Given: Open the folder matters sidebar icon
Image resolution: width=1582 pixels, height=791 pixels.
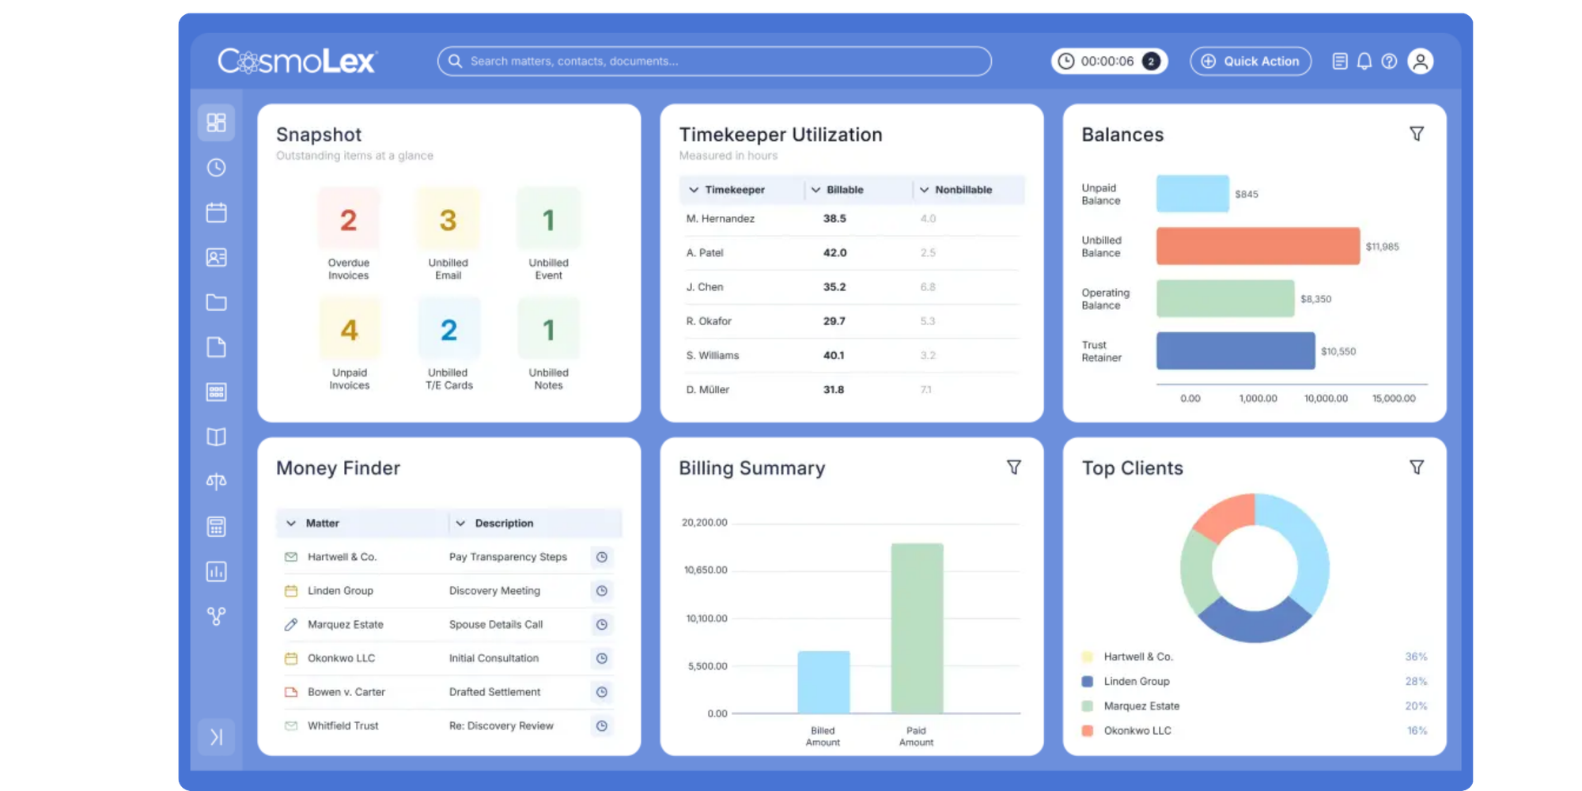Looking at the screenshot, I should [x=216, y=302].
